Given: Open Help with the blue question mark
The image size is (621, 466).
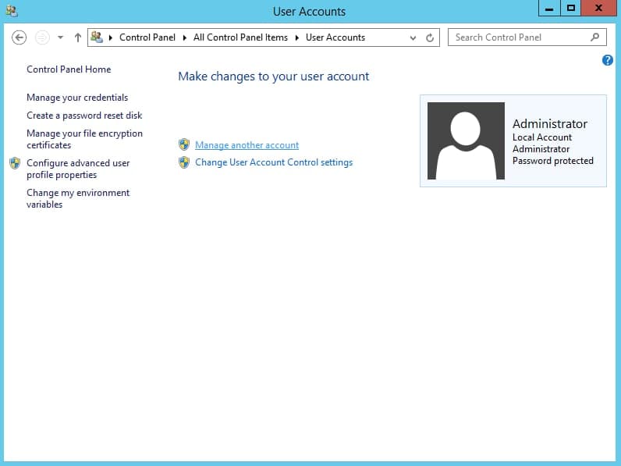Looking at the screenshot, I should point(607,60).
